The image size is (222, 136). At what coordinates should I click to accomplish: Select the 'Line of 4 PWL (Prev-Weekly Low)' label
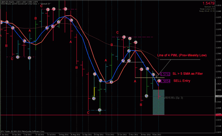(182, 55)
